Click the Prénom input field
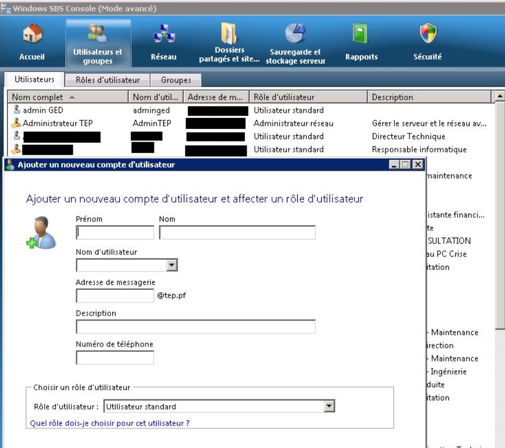The height and width of the screenshot is (448, 505). coord(115,233)
